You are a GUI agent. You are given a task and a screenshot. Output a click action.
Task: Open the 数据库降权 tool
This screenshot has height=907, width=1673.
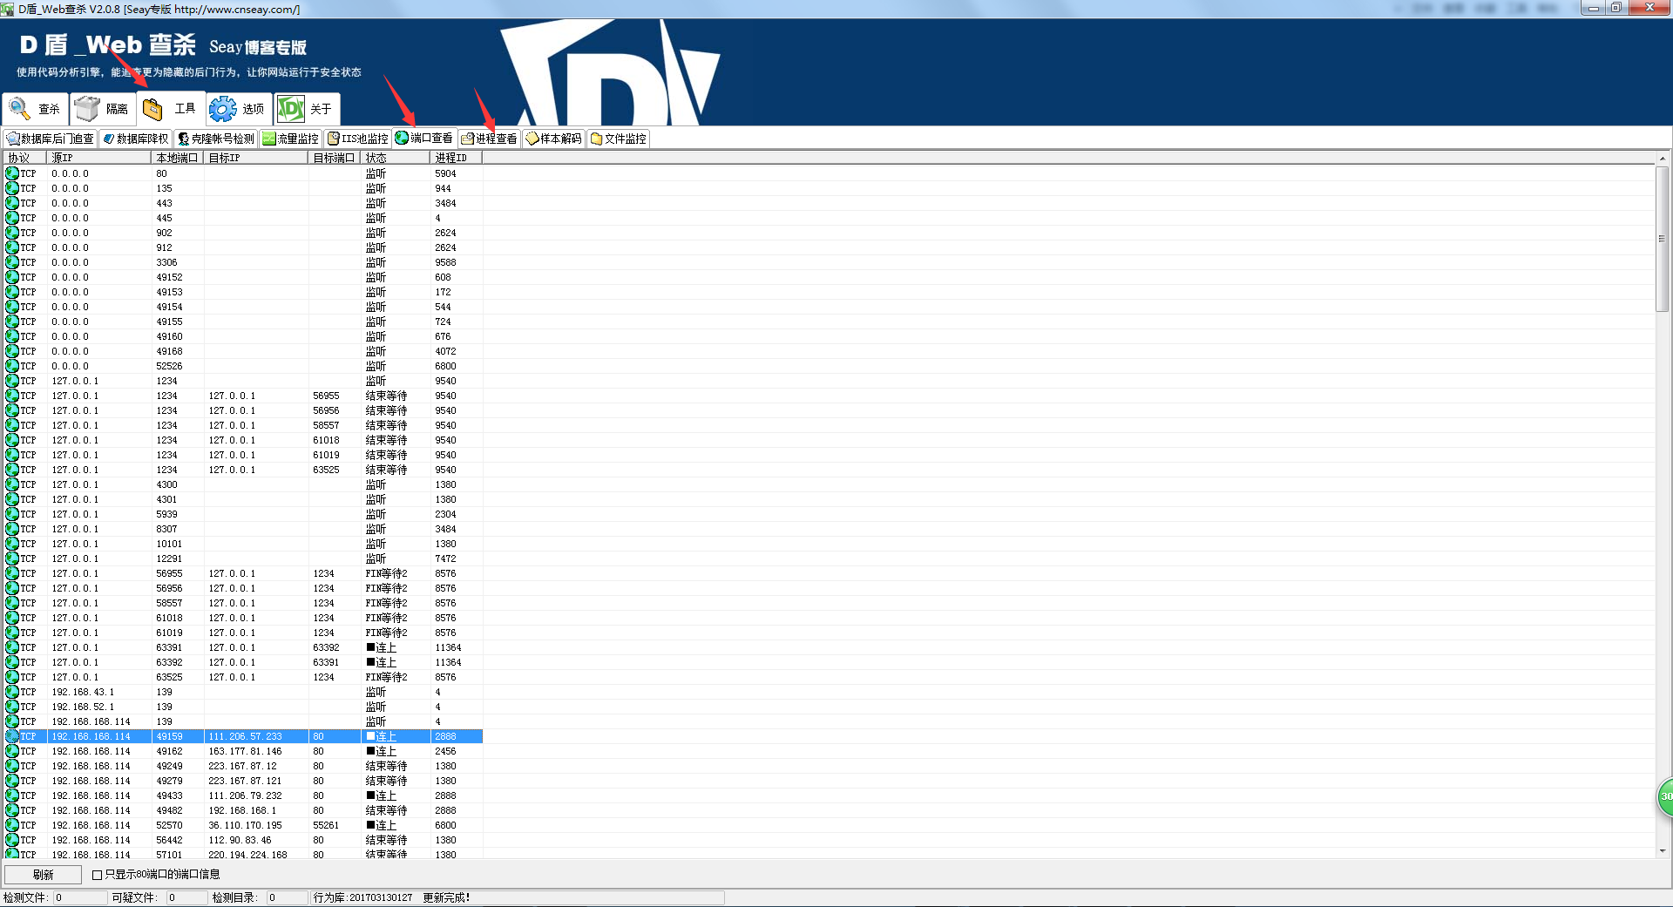pyautogui.click(x=136, y=139)
